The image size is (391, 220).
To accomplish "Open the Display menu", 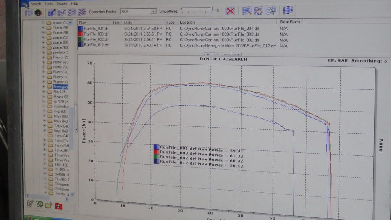I will 61,3.
